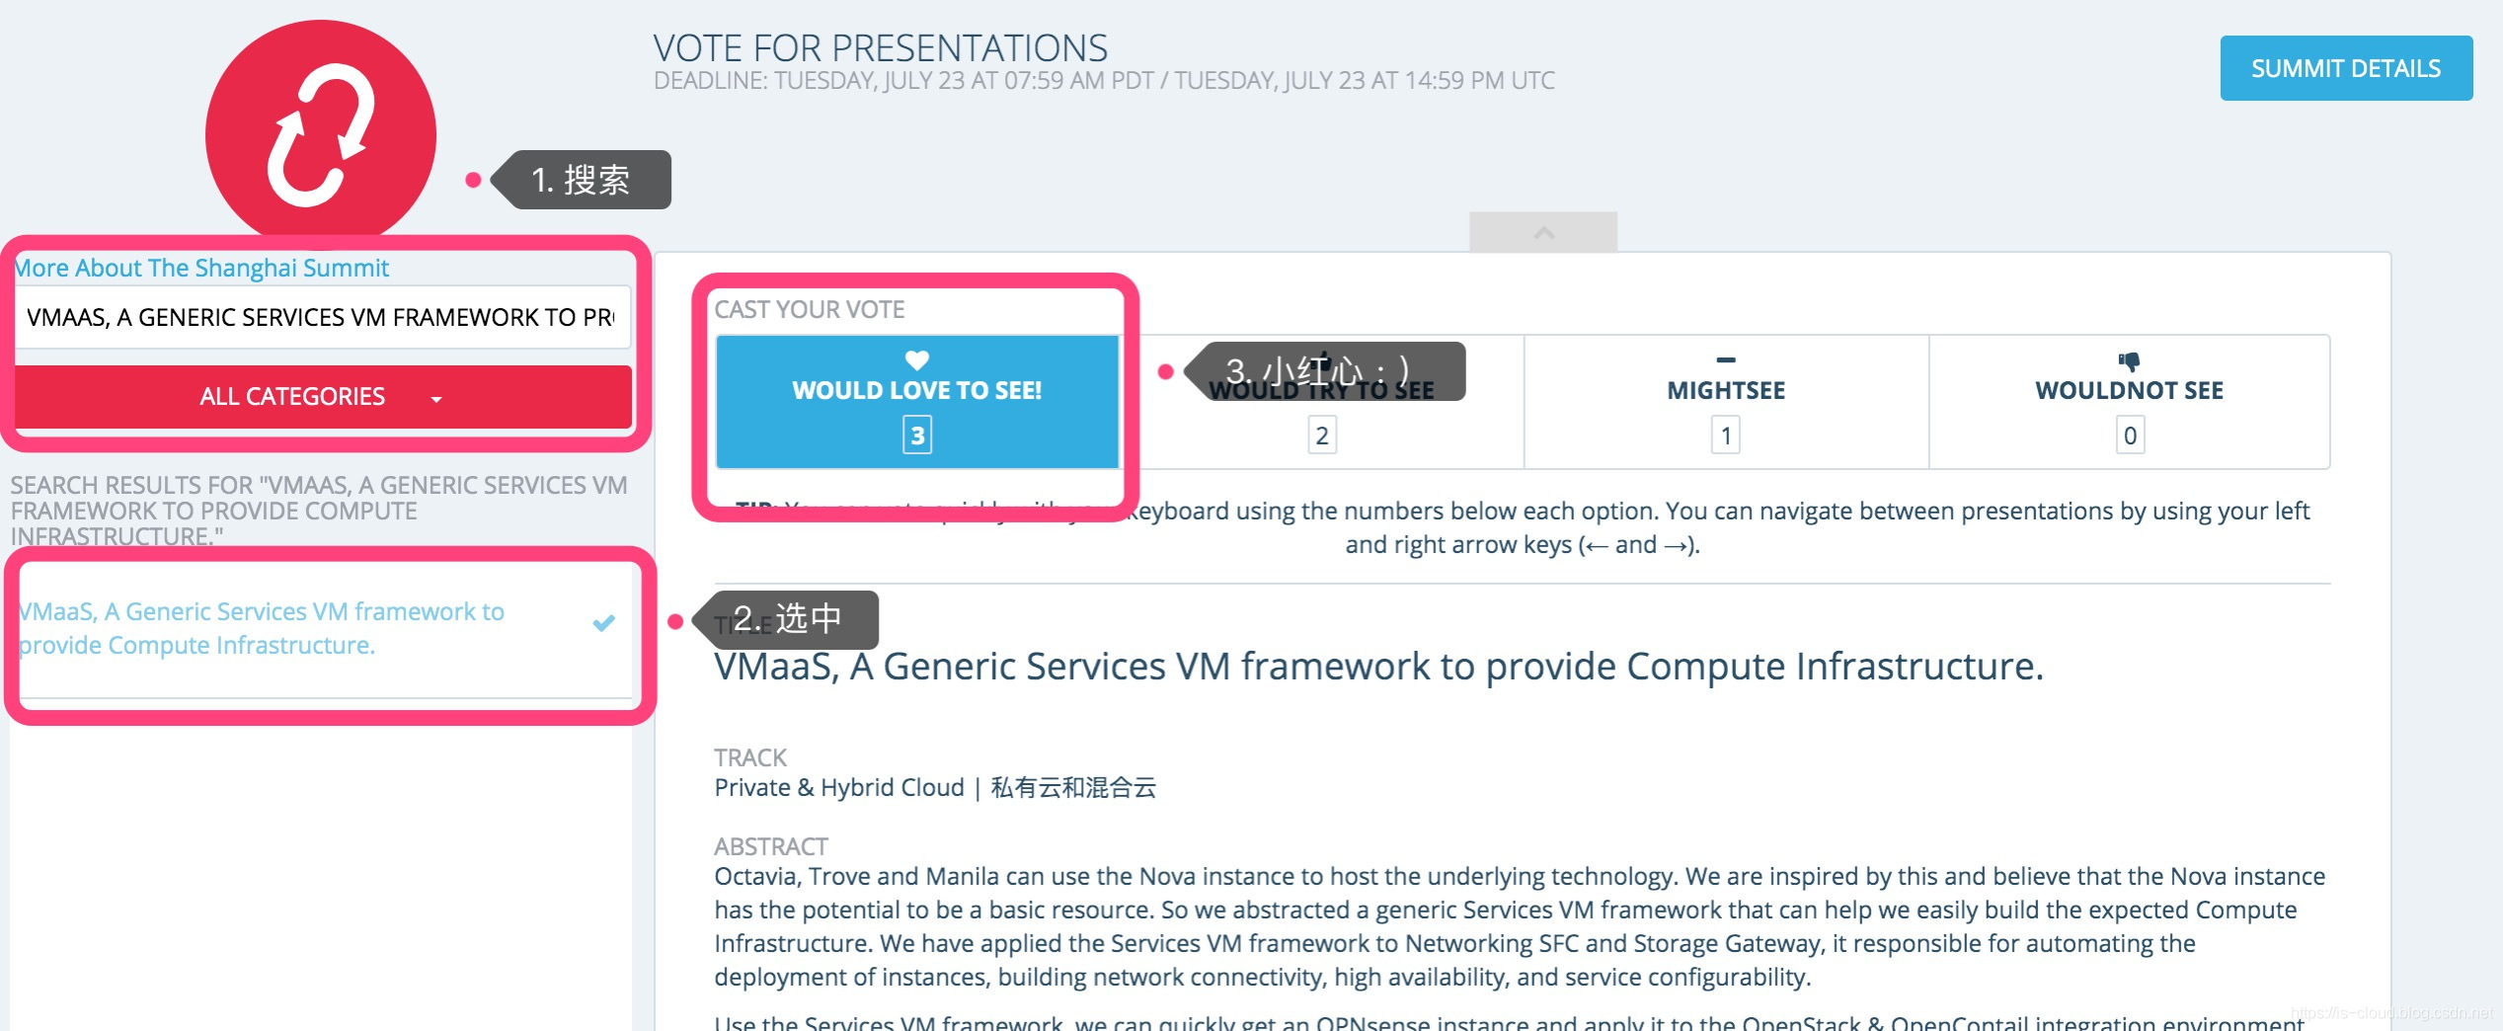This screenshot has height=1031, width=2503.
Task: Click the number 1 key badge
Action: point(1725,436)
